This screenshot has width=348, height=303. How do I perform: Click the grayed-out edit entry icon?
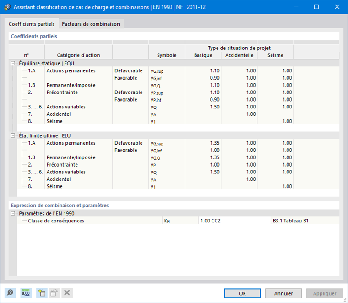point(54,293)
